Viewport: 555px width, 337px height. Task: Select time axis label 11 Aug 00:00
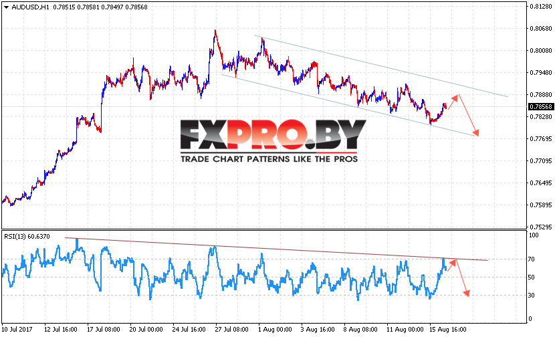pos(405,330)
